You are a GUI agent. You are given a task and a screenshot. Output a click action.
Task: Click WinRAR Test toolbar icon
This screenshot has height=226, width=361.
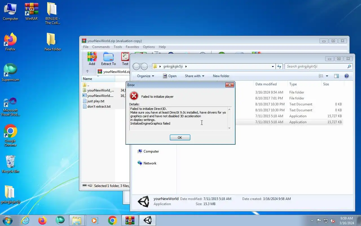[x=125, y=59]
